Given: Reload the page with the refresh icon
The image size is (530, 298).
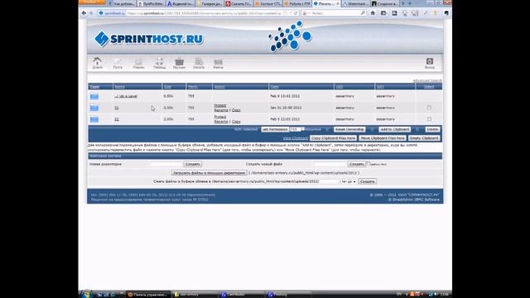Looking at the screenshot, I should pos(296,13).
